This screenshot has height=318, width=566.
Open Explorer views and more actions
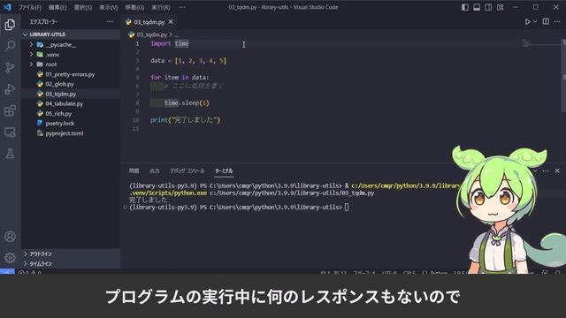110,21
